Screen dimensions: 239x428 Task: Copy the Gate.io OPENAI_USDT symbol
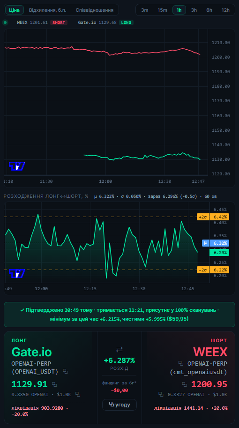click(65, 371)
